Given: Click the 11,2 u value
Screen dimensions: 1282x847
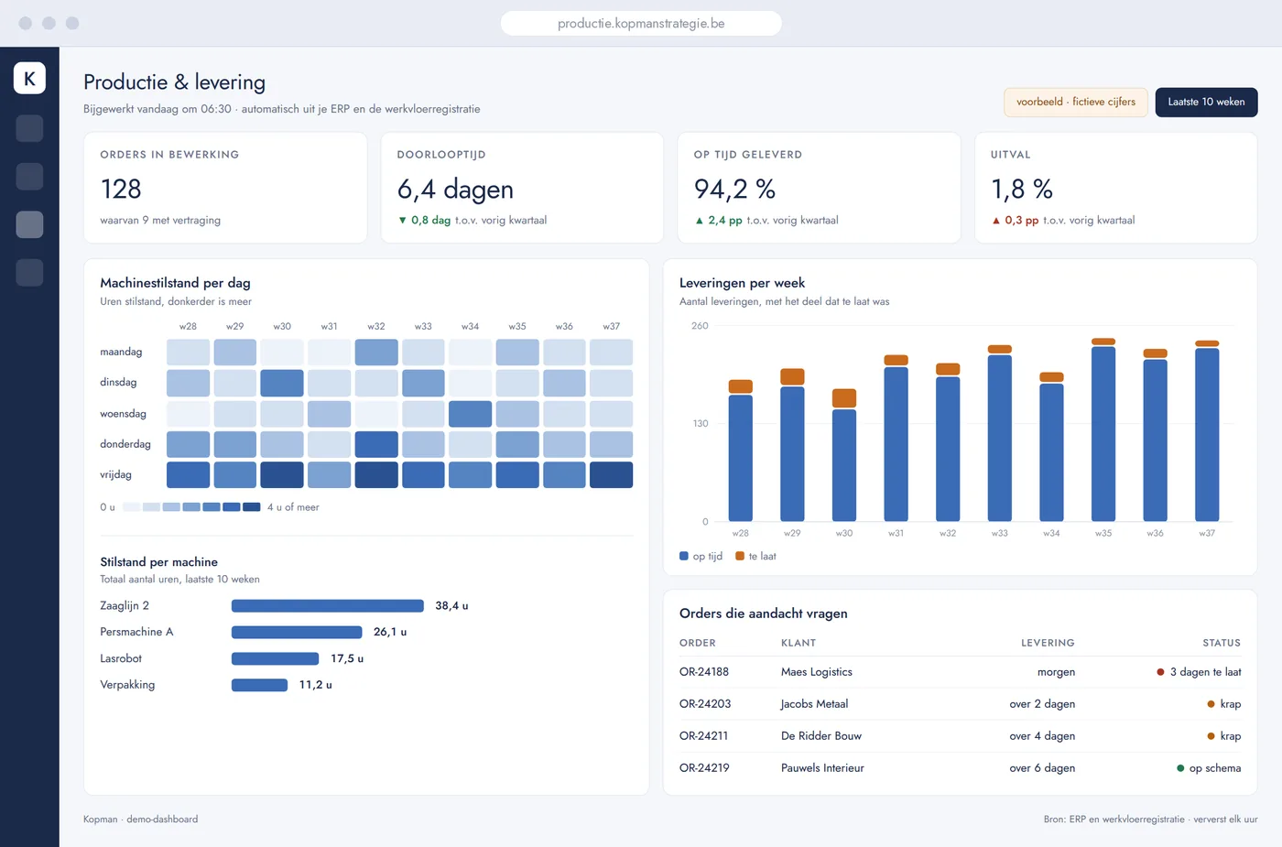Looking at the screenshot, I should click(316, 685).
